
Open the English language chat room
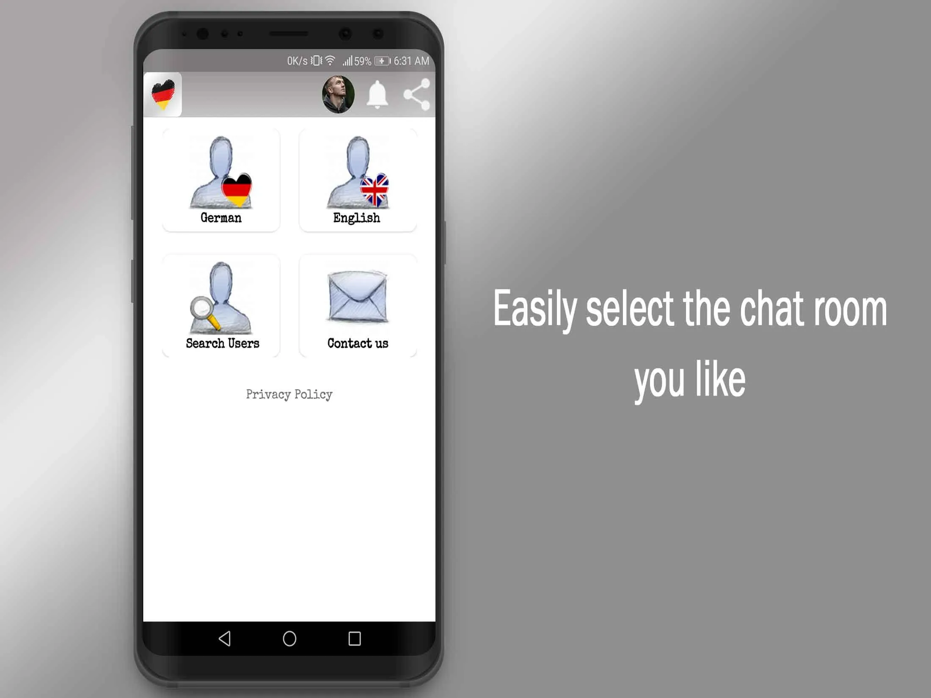(x=357, y=178)
